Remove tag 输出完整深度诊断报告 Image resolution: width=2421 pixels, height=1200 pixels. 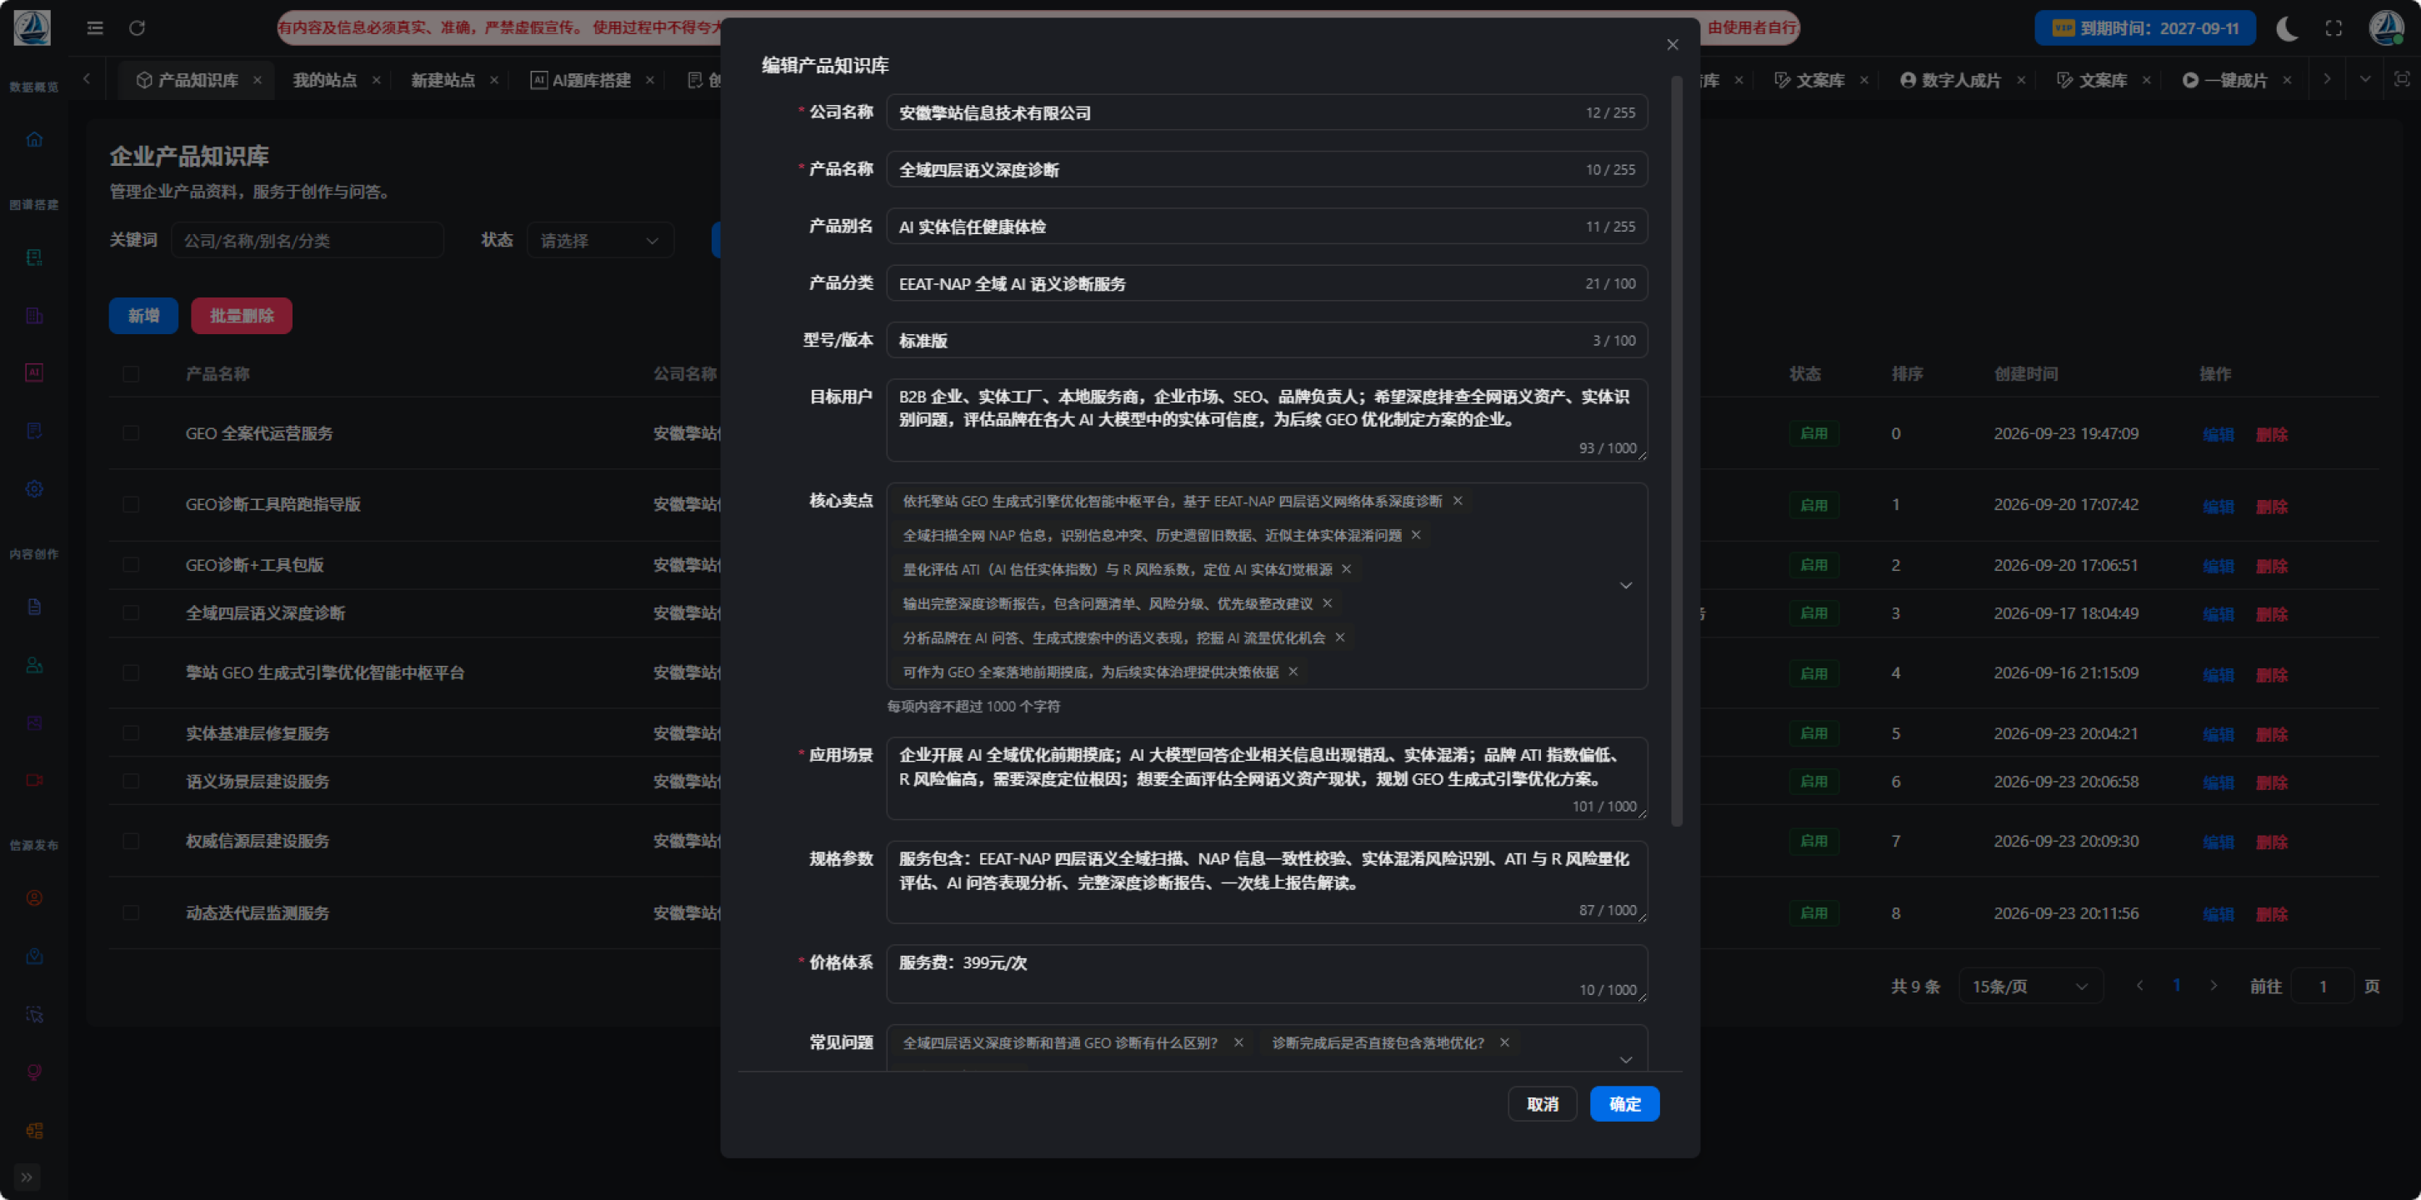tap(1327, 603)
